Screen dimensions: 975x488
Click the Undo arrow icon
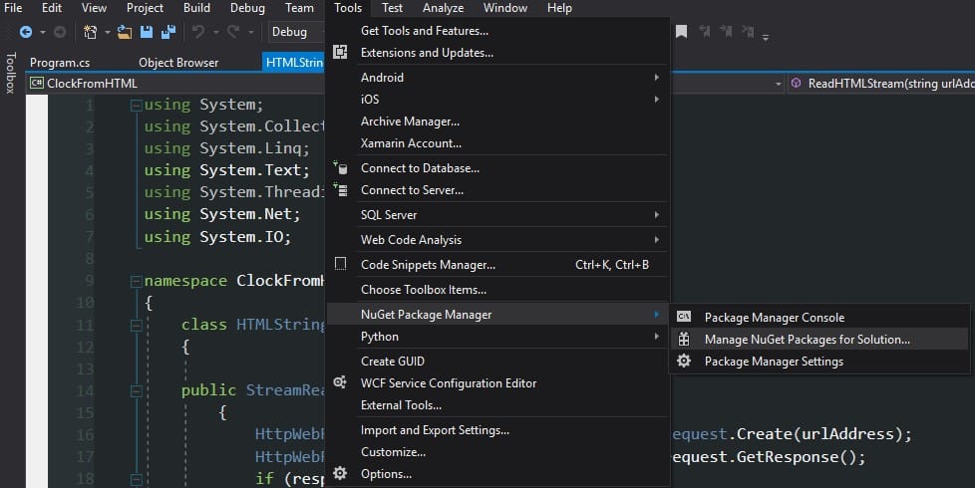point(198,32)
